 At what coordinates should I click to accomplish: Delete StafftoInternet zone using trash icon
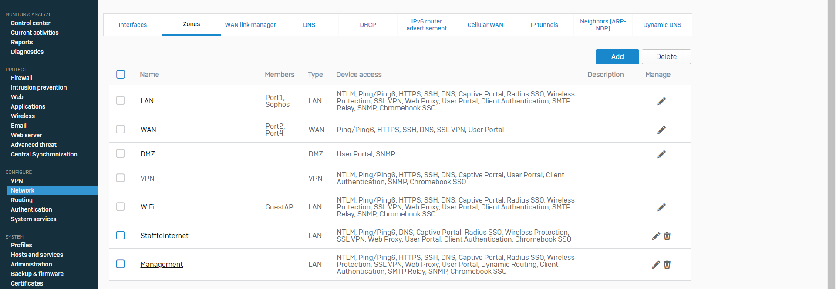coord(667,236)
